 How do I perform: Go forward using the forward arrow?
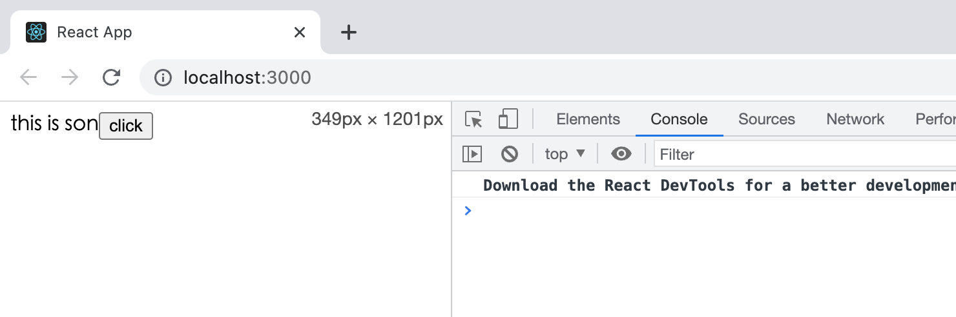pyautogui.click(x=69, y=78)
